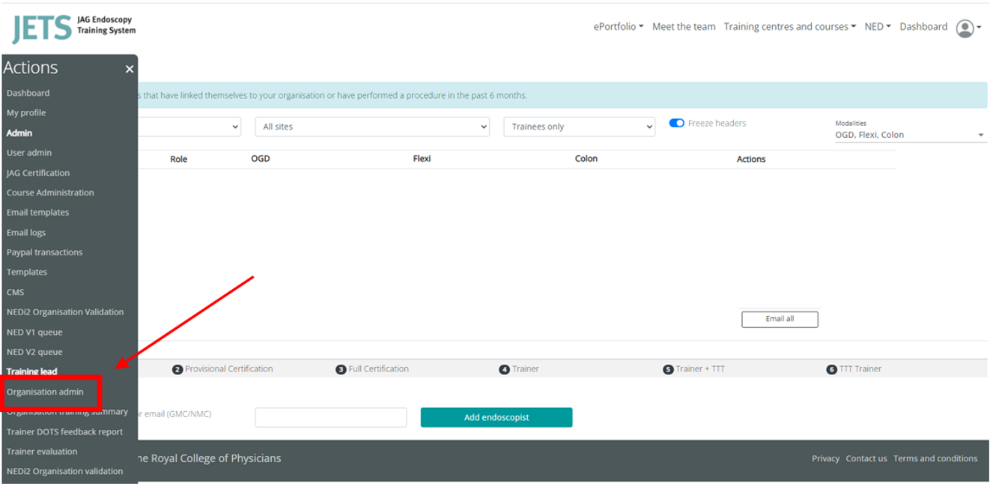This screenshot has height=486, width=990.
Task: Close the Actions side panel
Action: pos(130,69)
